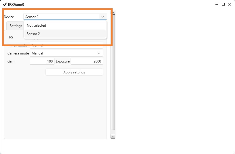Apply settings to the sensor
The width and height of the screenshot is (235, 154).
pos(74,72)
